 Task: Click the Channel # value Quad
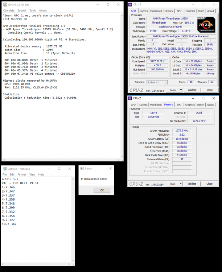(x=199, y=113)
